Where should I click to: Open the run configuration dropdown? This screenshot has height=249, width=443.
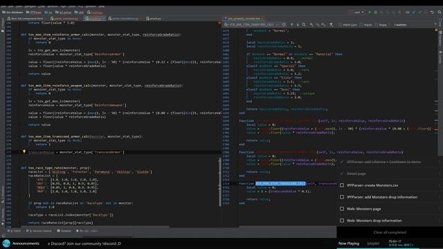point(357,12)
